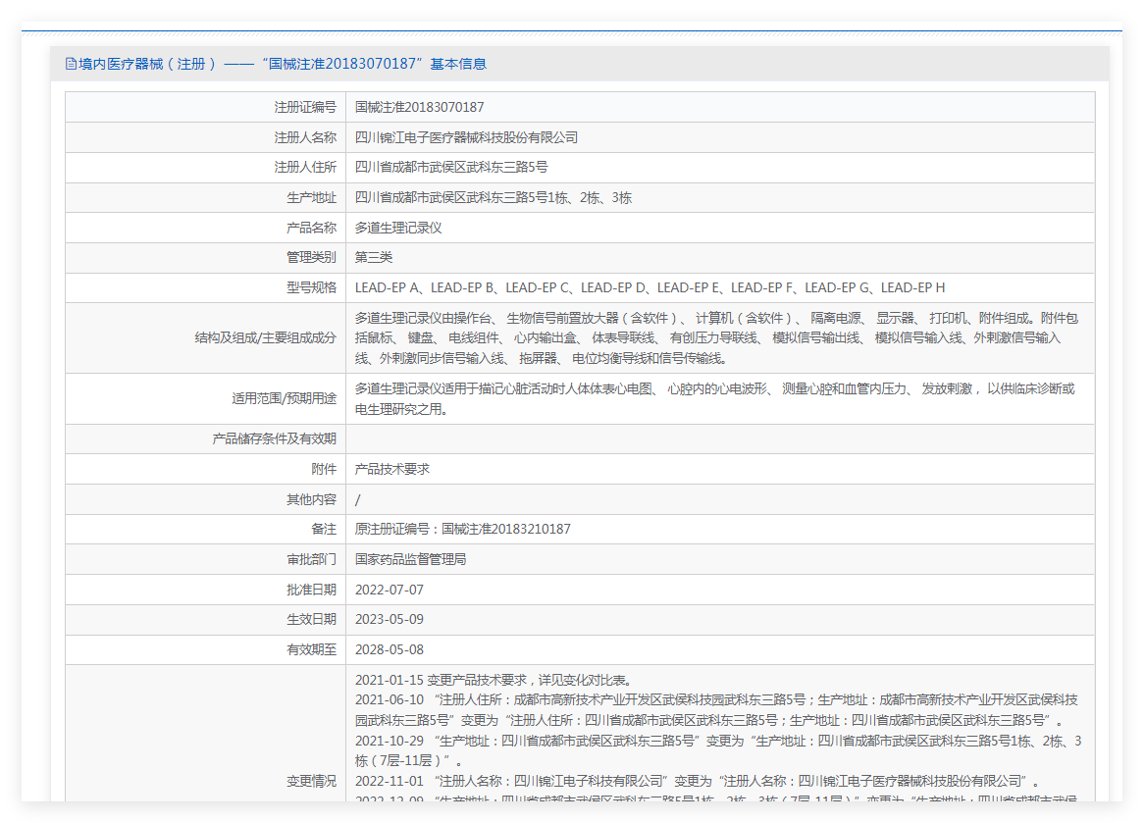The image size is (1144, 823).
Task: Select 产品技术要求 value
Action: coord(391,469)
